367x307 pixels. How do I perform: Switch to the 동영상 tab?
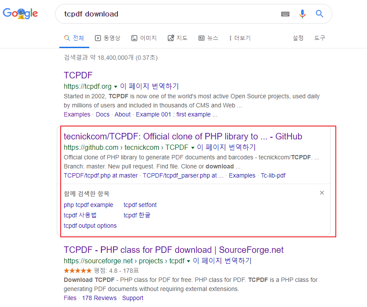click(x=107, y=38)
